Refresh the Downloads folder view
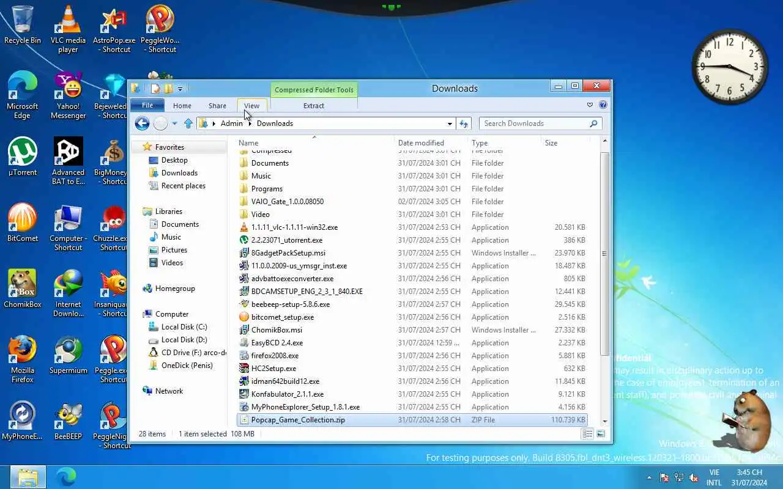The image size is (783, 489). (464, 123)
